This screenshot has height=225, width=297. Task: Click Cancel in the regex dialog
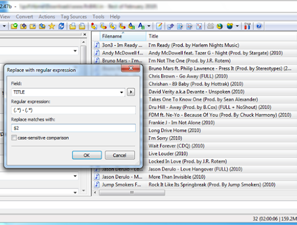point(119,155)
